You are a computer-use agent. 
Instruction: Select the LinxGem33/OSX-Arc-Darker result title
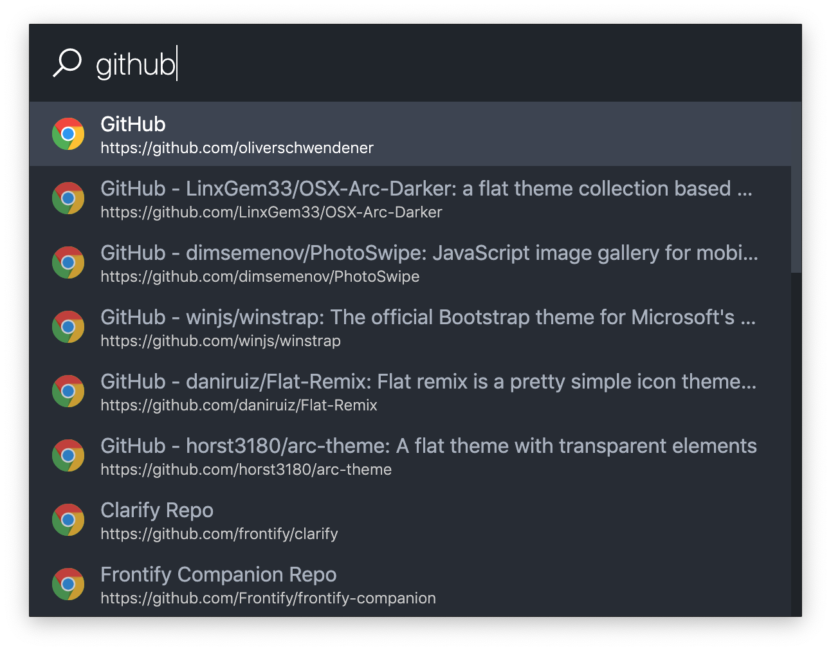coord(426,188)
